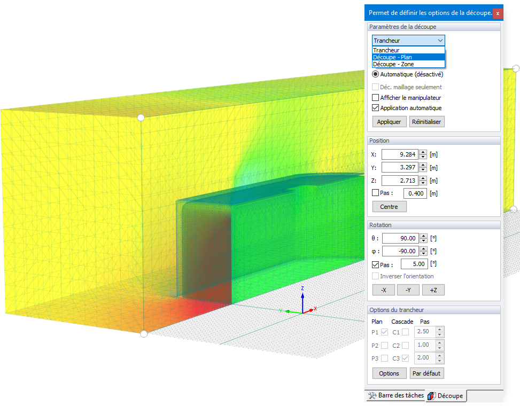Toggle plan P2 checkbox
The height and width of the screenshot is (406, 520).
385,345
